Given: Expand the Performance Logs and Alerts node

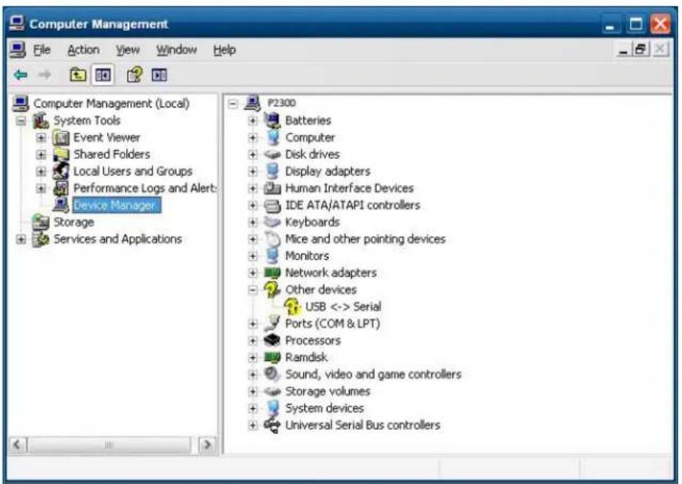Looking at the screenshot, I should 41,188.
